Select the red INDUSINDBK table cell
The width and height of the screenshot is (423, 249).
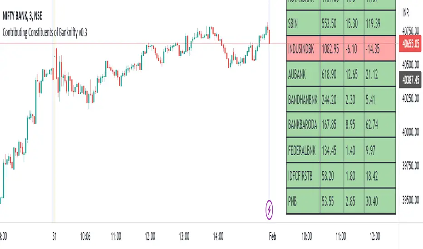click(x=303, y=50)
